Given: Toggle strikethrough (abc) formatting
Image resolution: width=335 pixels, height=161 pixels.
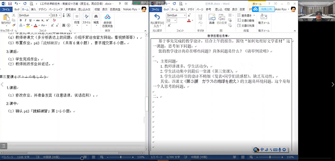Looking at the screenshot, I should pos(38,20).
